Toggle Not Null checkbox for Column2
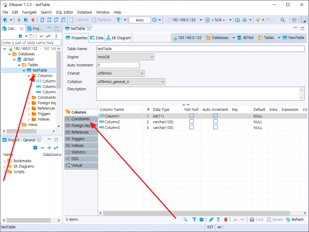Screen dimensions: 309x232 click(192, 121)
